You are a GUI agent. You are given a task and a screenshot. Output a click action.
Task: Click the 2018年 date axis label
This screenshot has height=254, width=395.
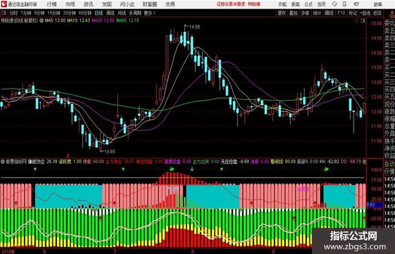coord(8,251)
